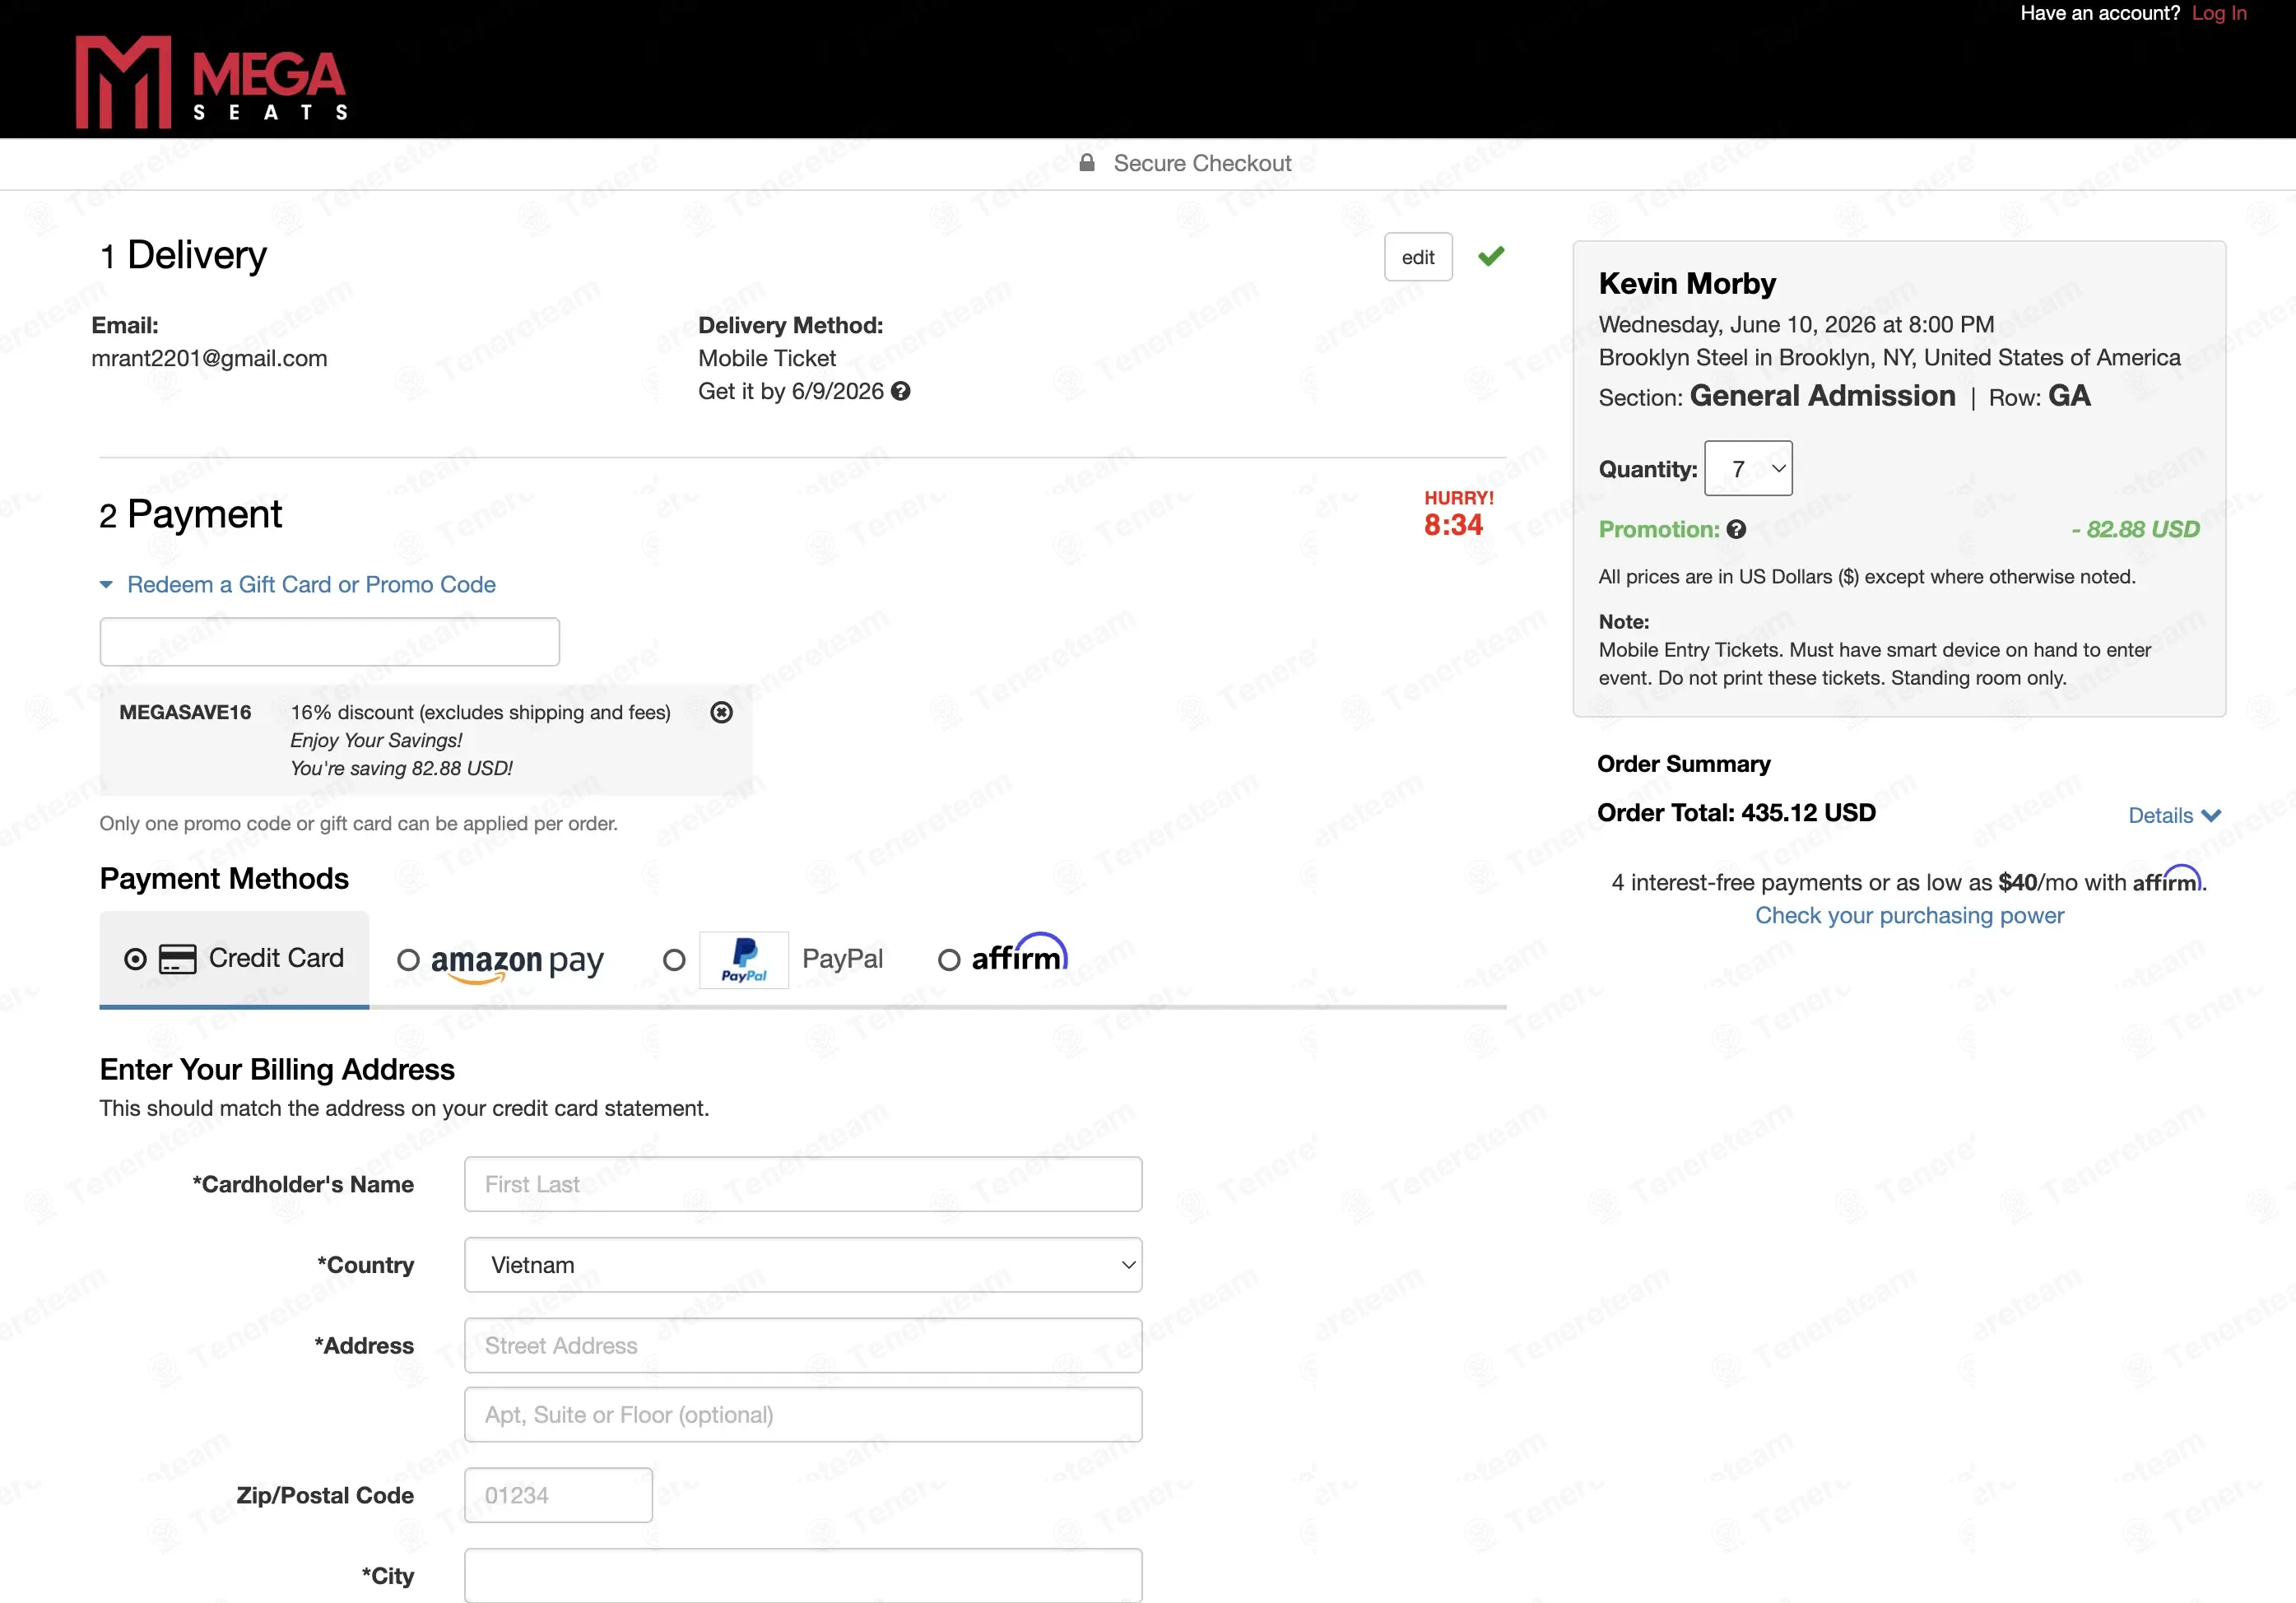Remove the MEGASAVE16 promo code
This screenshot has width=2296, height=1603.
(721, 712)
